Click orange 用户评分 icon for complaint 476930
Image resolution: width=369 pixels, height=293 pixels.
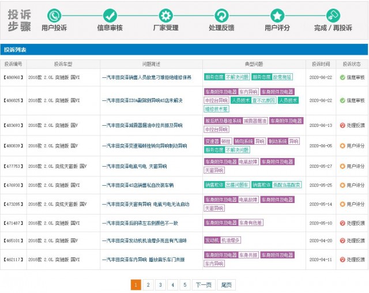(x=342, y=185)
